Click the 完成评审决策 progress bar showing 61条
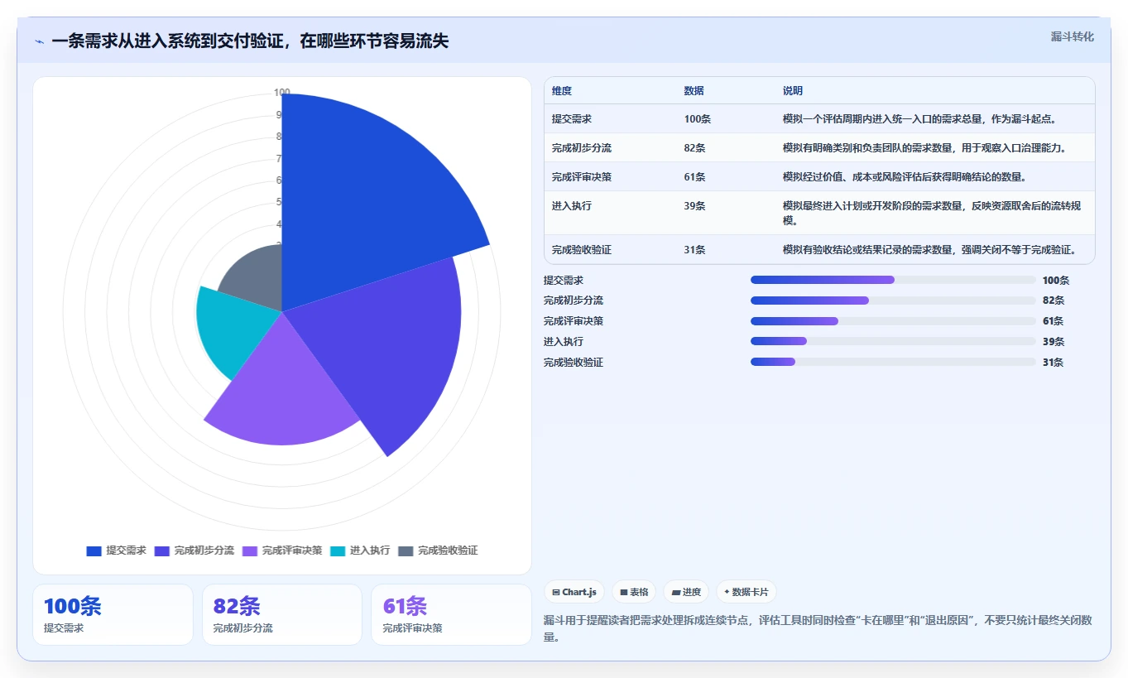1128x678 pixels. click(893, 321)
